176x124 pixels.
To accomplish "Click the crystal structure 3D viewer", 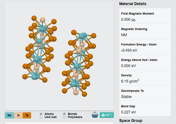I will [59, 56].
